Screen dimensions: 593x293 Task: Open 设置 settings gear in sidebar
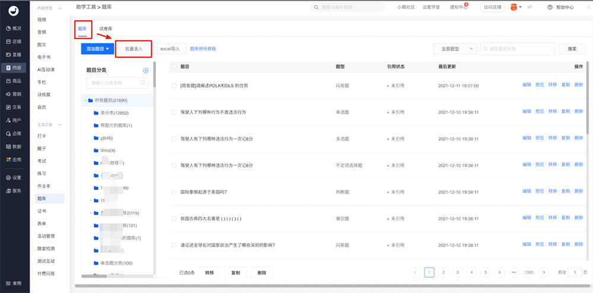7,177
